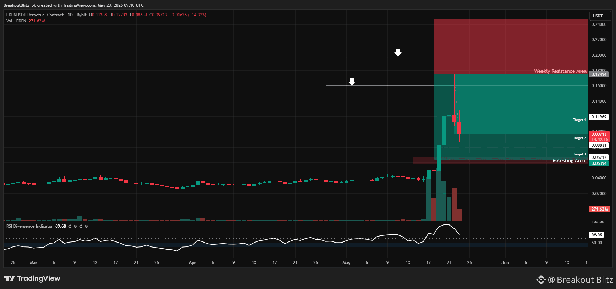
Task: Click the high price value 0.12793
Action: tap(120, 15)
